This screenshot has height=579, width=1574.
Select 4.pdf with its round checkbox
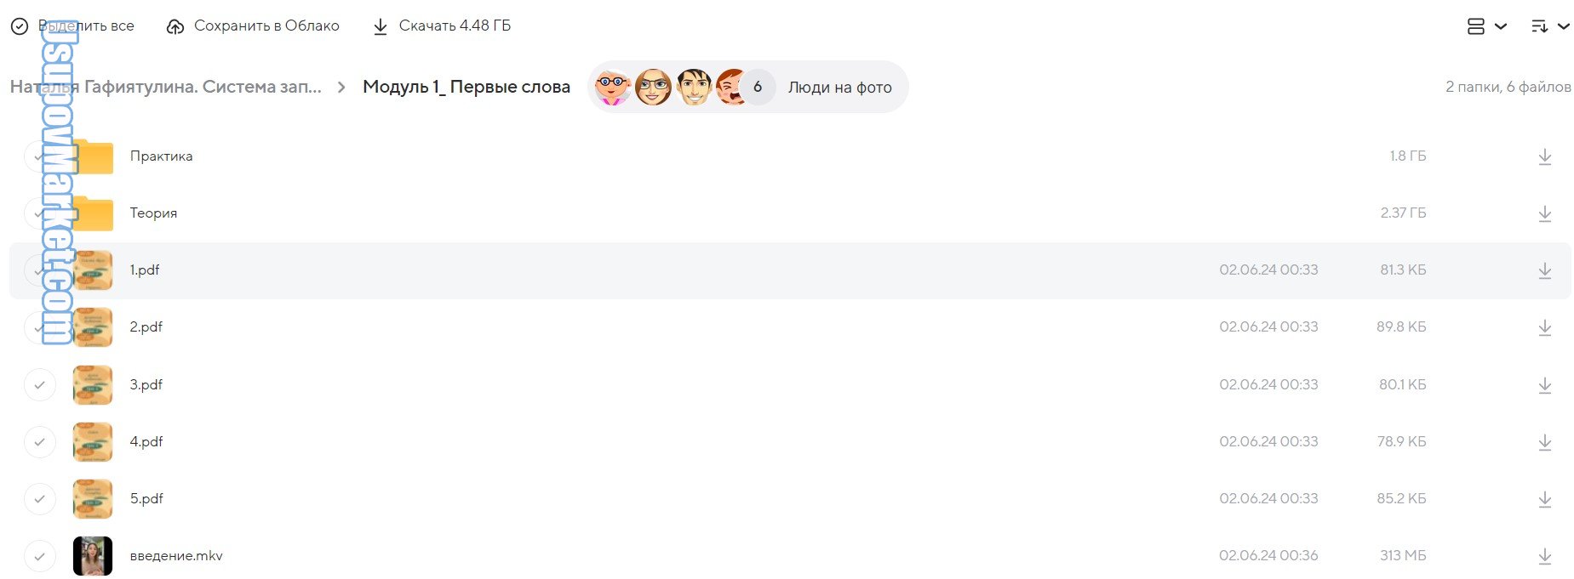[x=39, y=442]
